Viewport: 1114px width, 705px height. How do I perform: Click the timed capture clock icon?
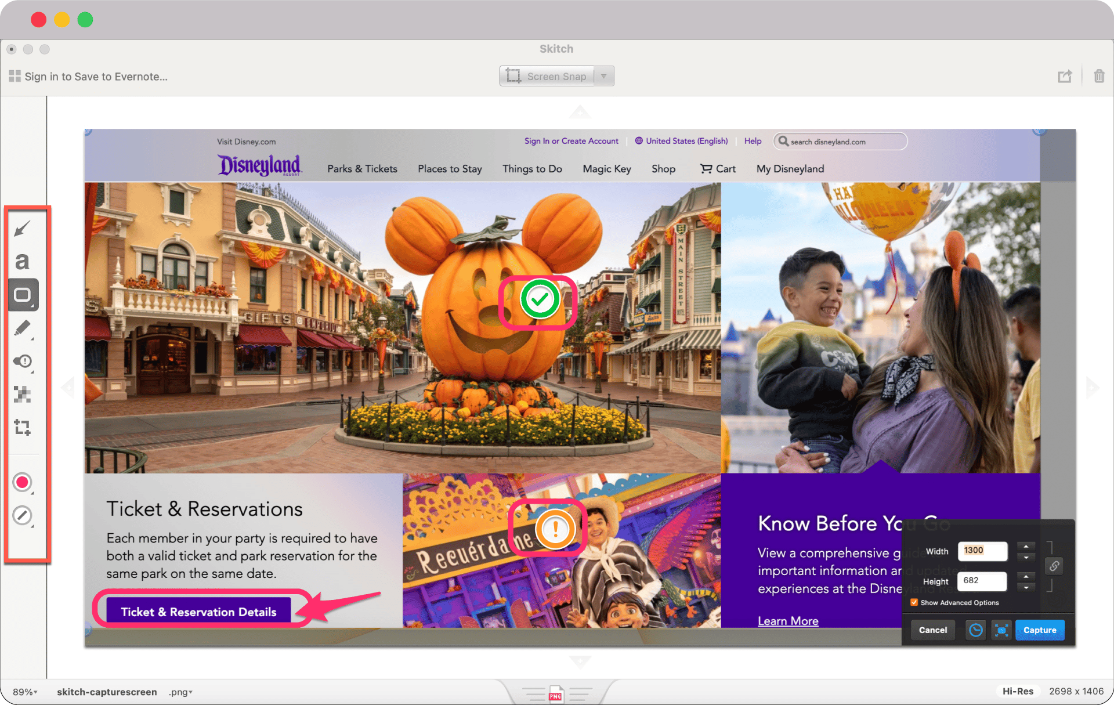click(976, 630)
